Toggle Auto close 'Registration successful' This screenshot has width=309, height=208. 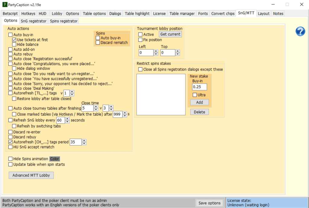11,59
